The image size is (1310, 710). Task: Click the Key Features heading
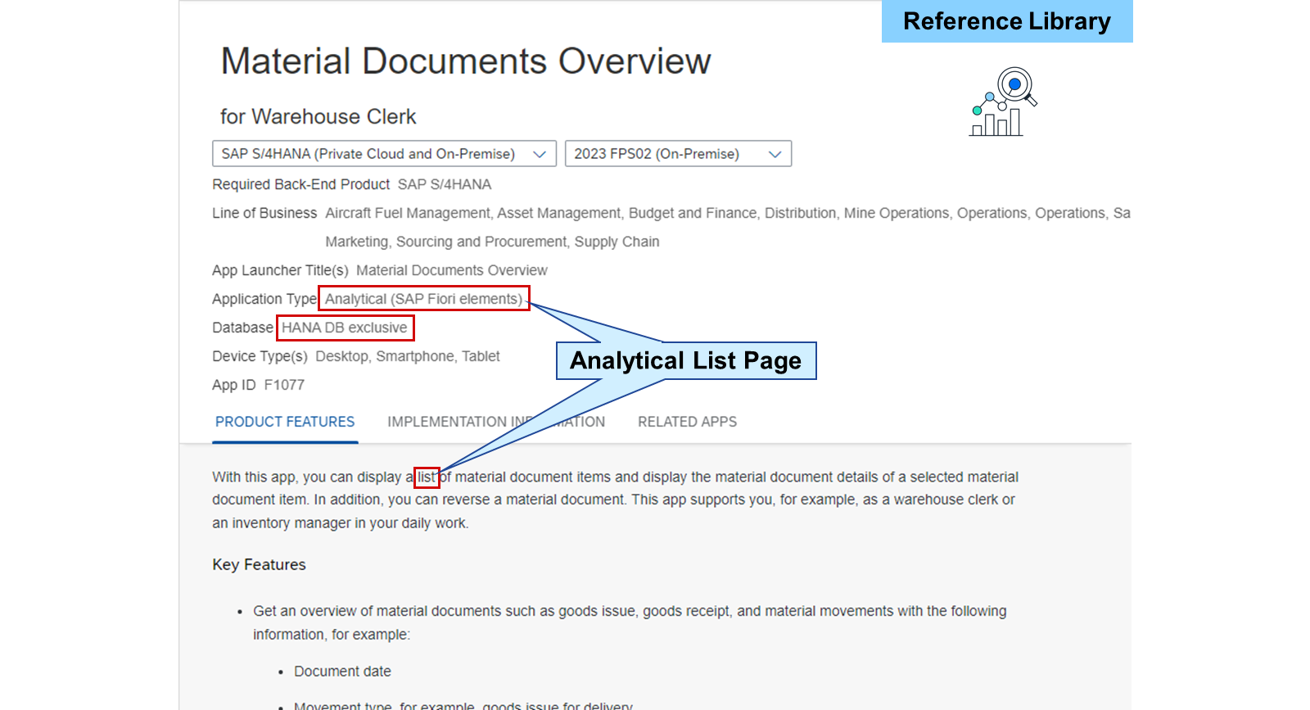pos(259,564)
